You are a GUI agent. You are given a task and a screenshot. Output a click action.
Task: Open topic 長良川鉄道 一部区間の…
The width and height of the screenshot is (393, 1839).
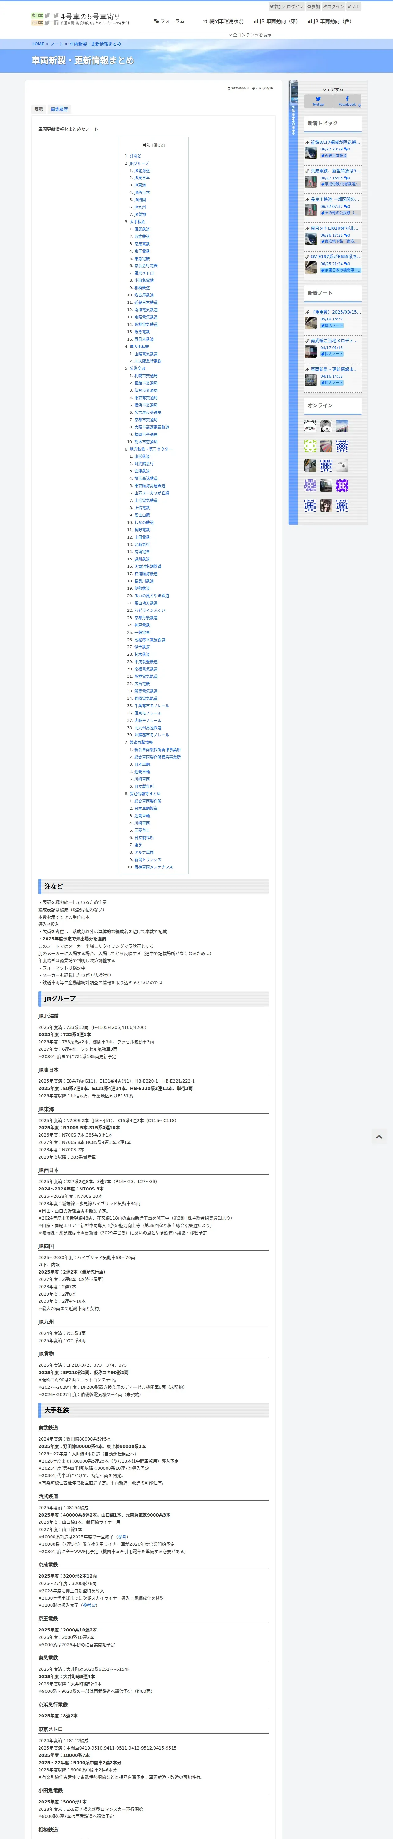335,199
